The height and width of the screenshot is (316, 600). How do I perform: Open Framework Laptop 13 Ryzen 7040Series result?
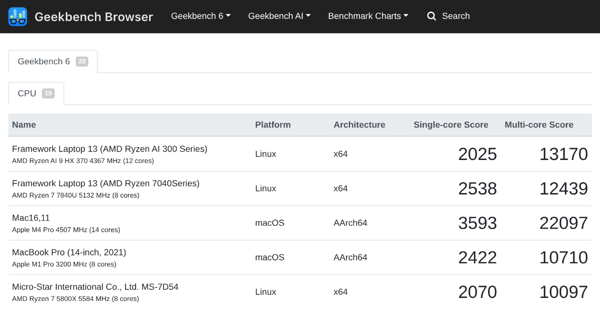[x=105, y=184]
